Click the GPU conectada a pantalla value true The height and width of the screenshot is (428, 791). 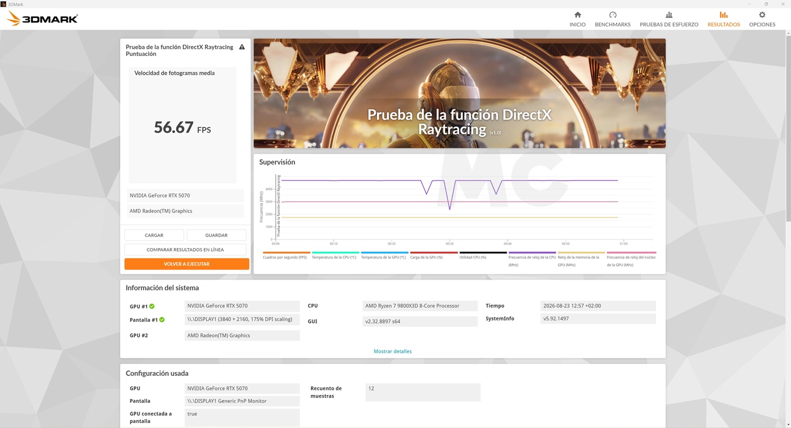click(242, 418)
